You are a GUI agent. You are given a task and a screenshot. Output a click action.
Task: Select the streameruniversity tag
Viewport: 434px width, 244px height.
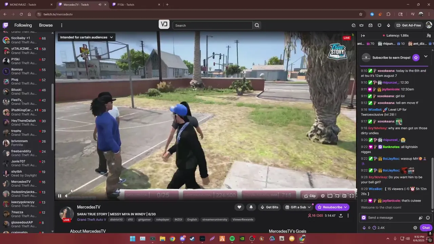click(215, 220)
